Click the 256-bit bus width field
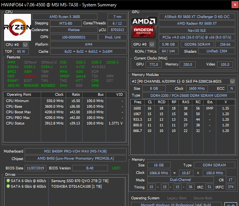This screenshot has height=206, width=239. click(225, 44)
